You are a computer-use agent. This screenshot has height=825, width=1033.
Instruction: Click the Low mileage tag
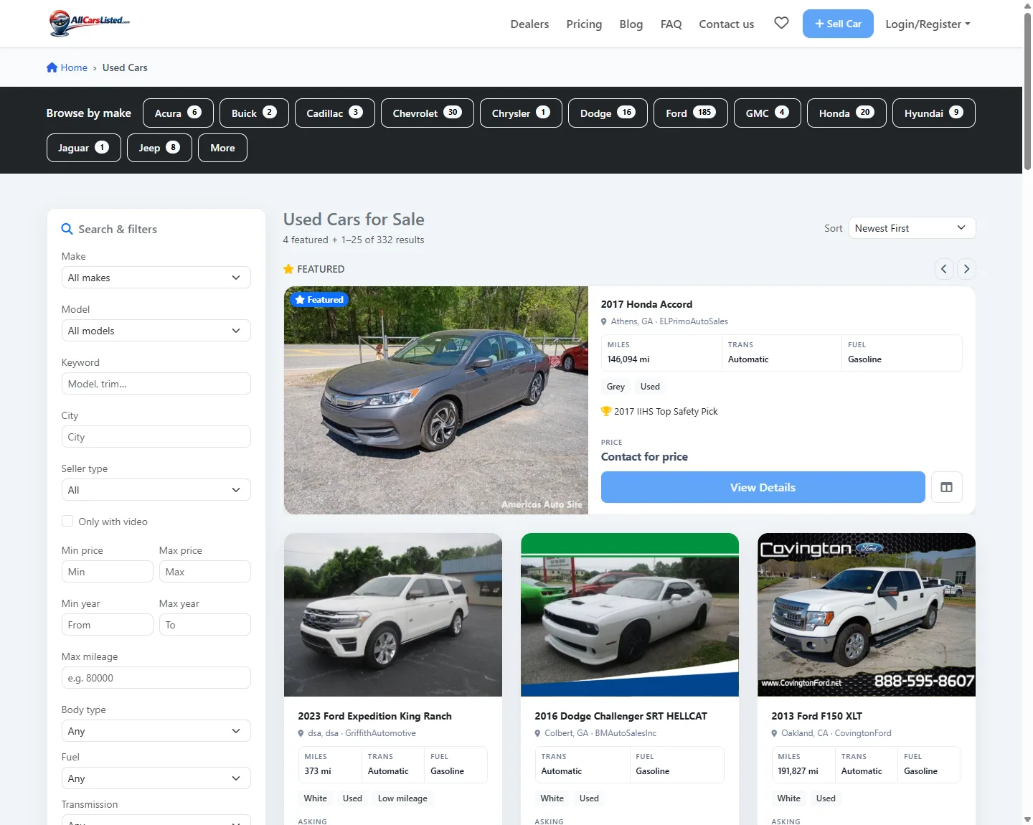tap(402, 798)
